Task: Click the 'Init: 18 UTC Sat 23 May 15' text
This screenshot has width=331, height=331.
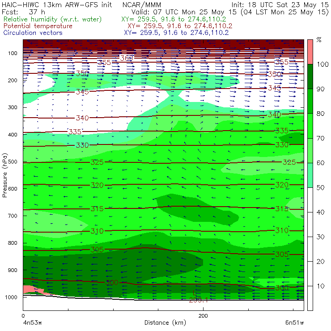Action: tap(280, 5)
